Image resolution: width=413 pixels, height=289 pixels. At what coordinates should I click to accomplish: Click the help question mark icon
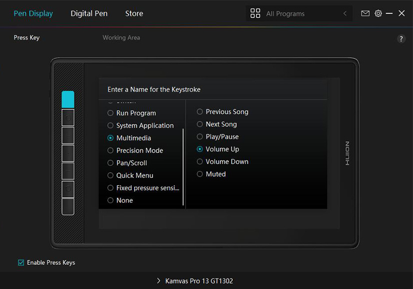(401, 39)
